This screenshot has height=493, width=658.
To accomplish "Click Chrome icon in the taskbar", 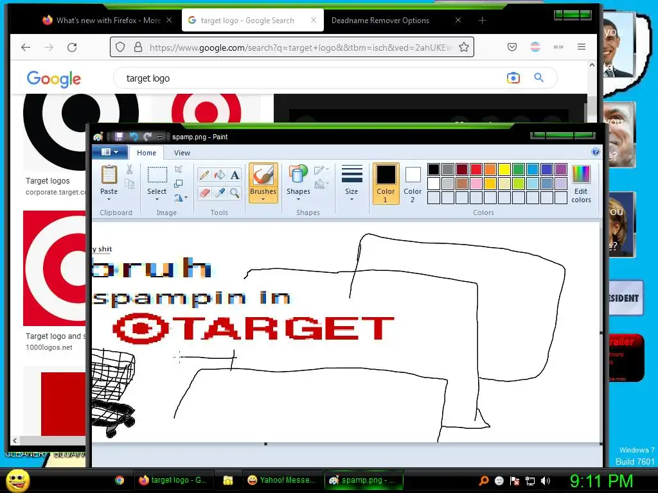I will (120, 480).
